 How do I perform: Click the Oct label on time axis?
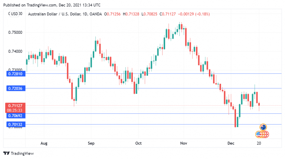point(138,143)
